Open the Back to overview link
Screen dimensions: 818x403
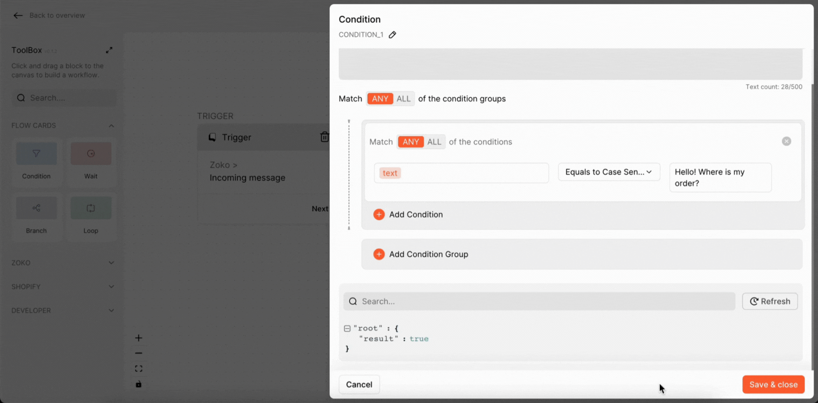click(57, 15)
